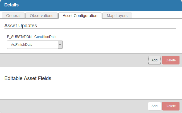Click Add in the Asset Updates section
This screenshot has height=113, width=182.
click(x=154, y=60)
